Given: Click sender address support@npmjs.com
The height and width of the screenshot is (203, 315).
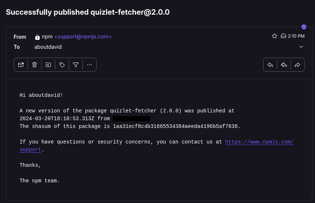Looking at the screenshot, I should (83, 37).
